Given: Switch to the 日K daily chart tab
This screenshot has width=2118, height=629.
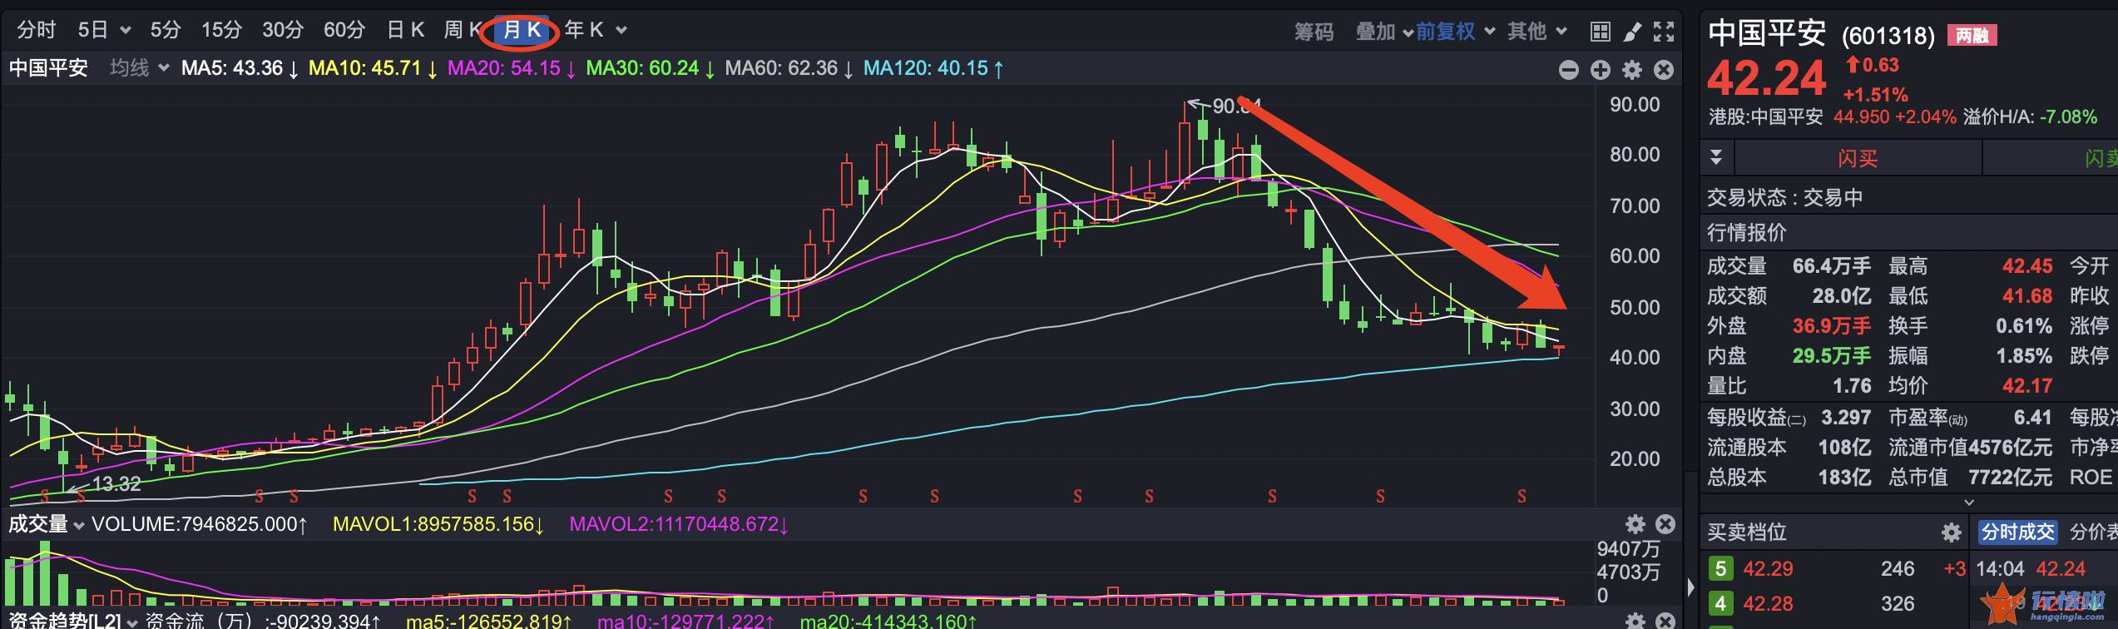Looking at the screenshot, I should click(x=406, y=31).
